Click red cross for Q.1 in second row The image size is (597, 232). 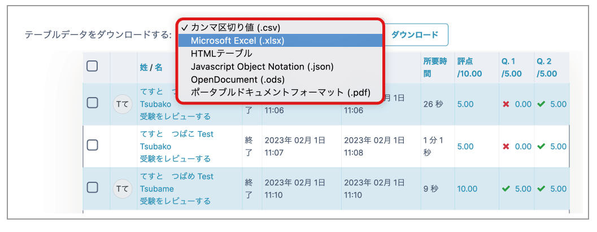pos(506,146)
